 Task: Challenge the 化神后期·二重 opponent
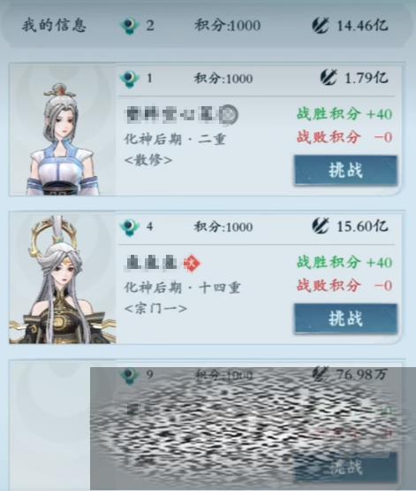pos(345,170)
